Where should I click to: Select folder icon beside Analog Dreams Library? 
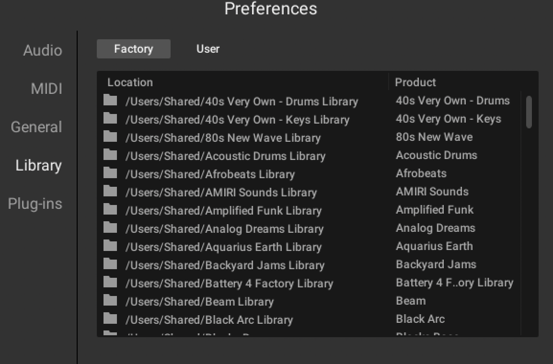(x=110, y=227)
